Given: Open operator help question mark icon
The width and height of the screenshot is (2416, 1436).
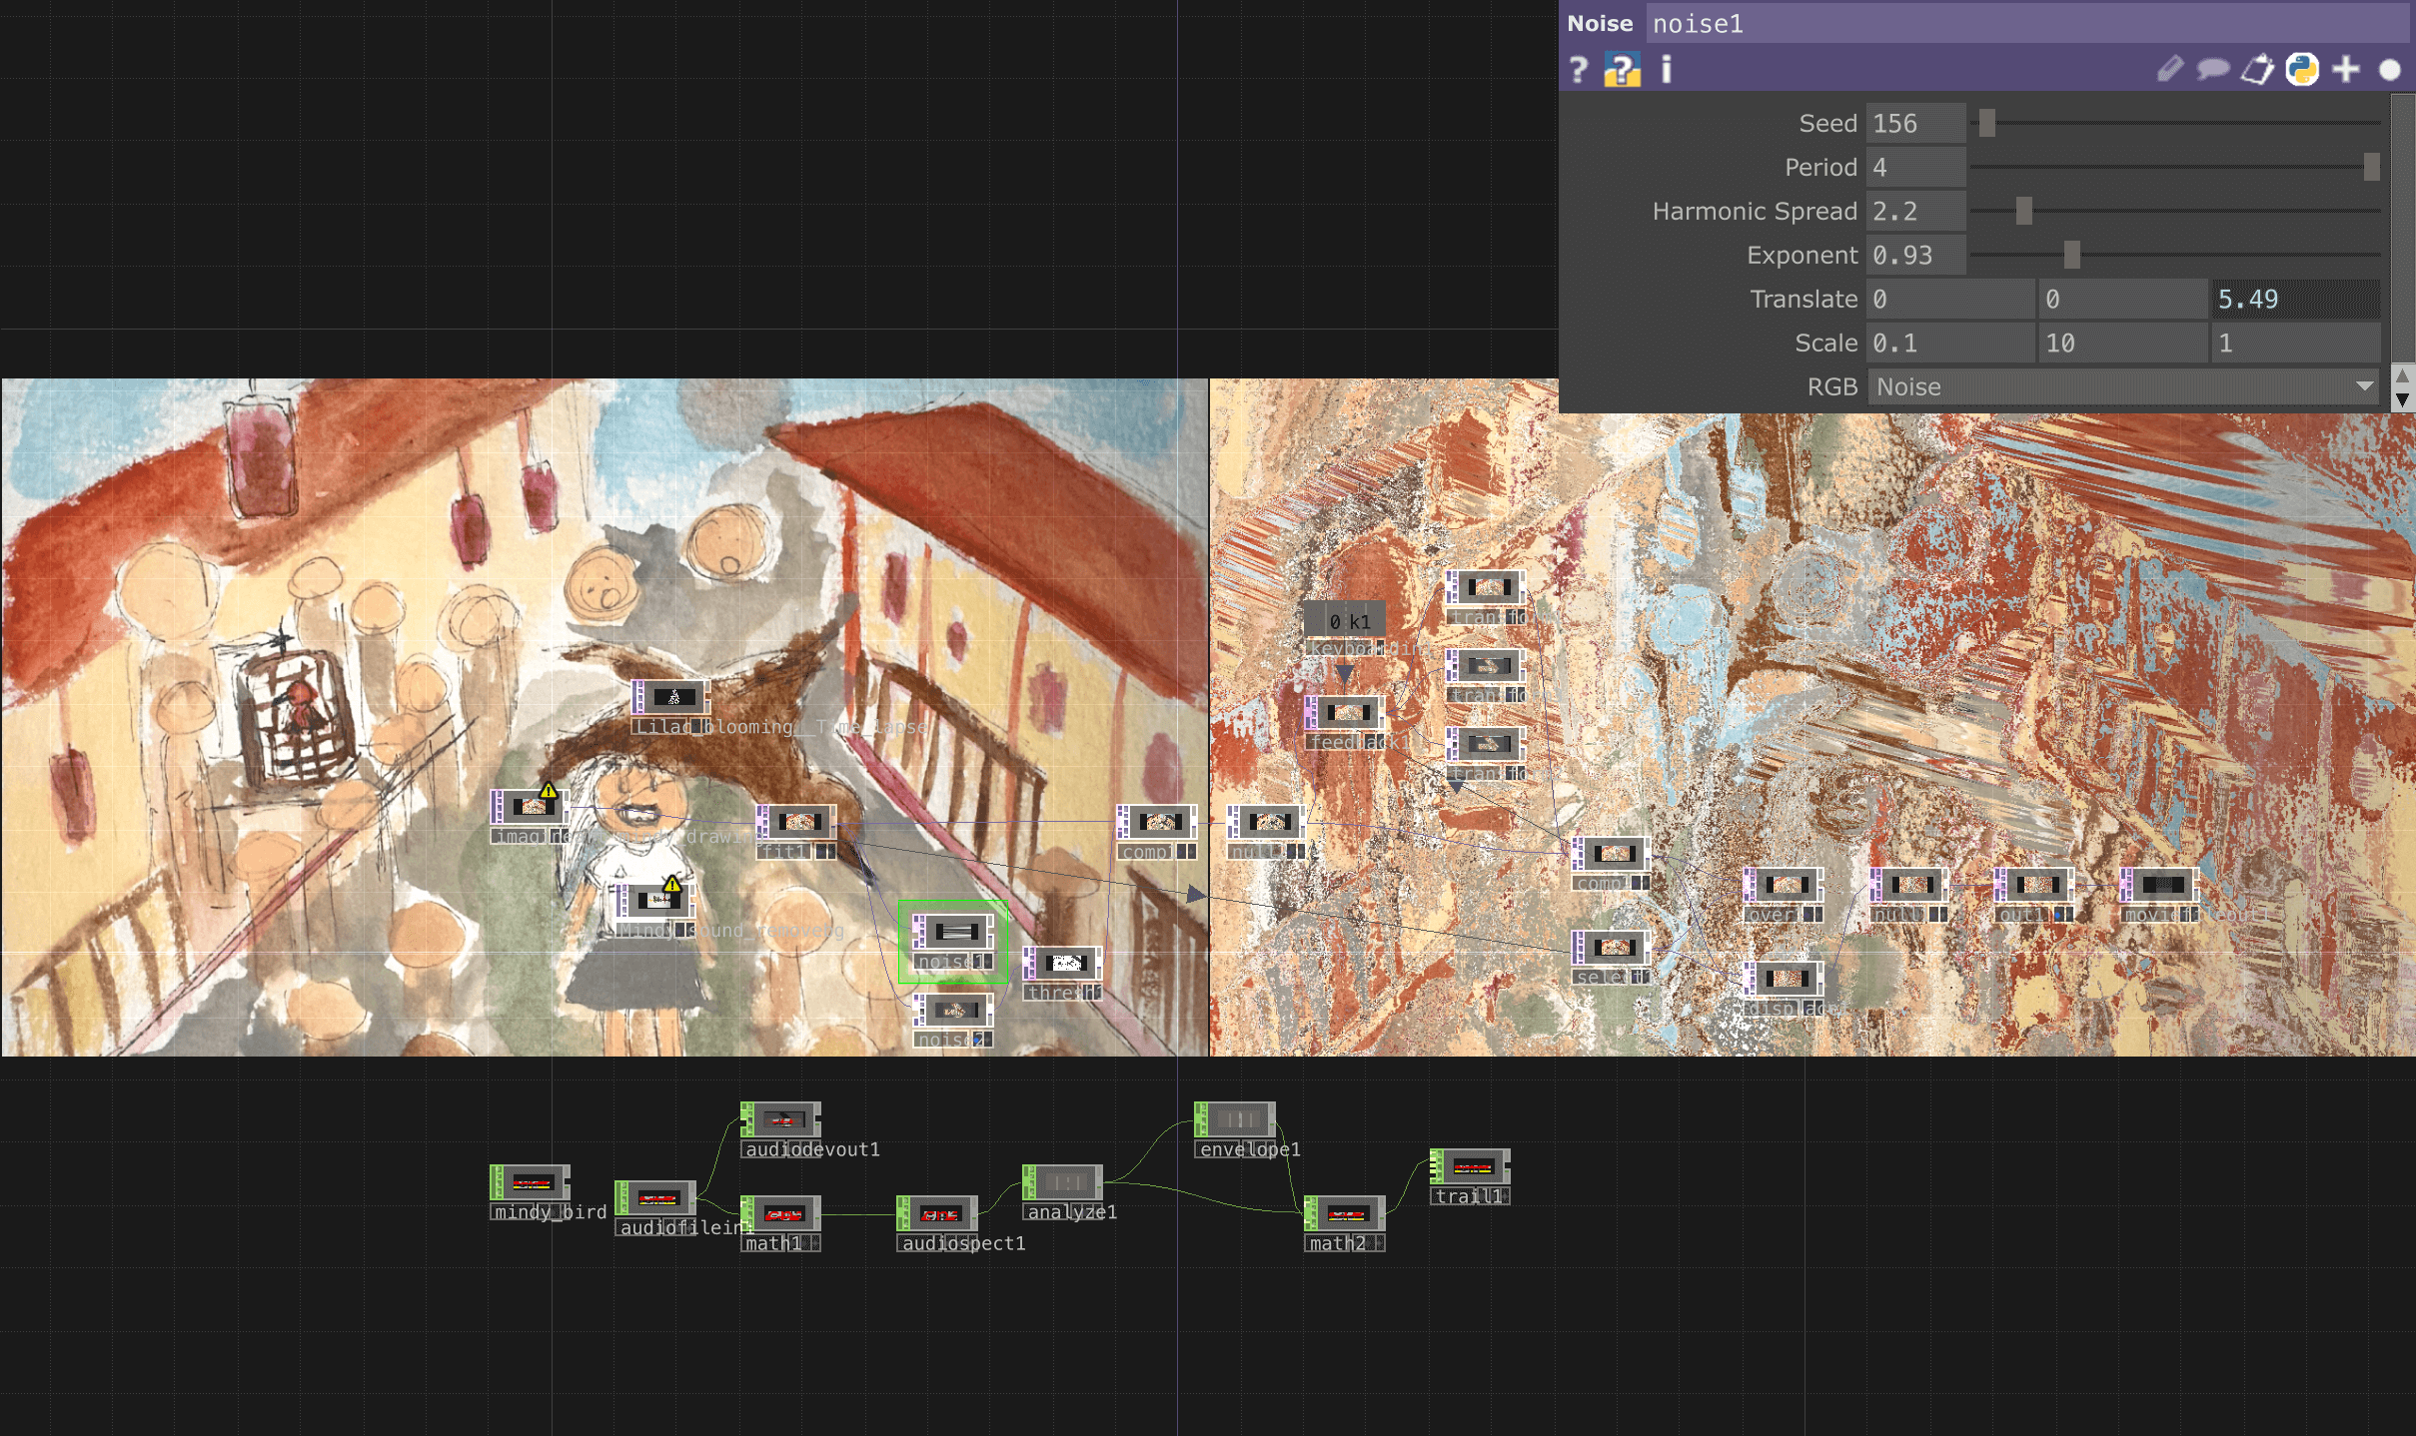Looking at the screenshot, I should (x=1579, y=70).
